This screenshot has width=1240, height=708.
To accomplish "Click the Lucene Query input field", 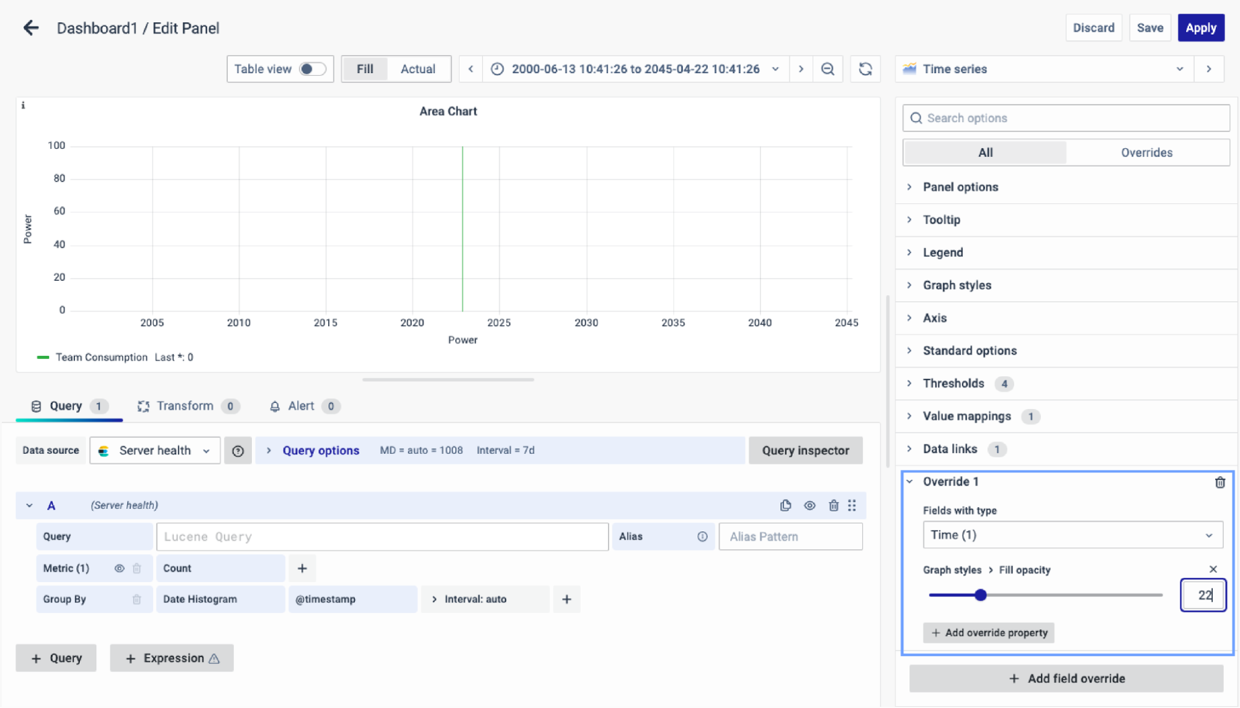I will tap(381, 537).
